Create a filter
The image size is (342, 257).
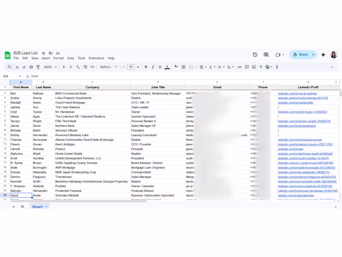(261, 67)
